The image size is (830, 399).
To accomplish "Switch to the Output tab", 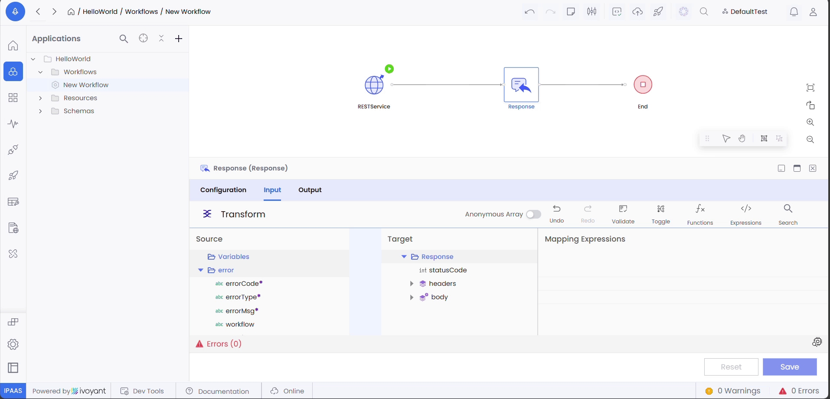I will 310,190.
